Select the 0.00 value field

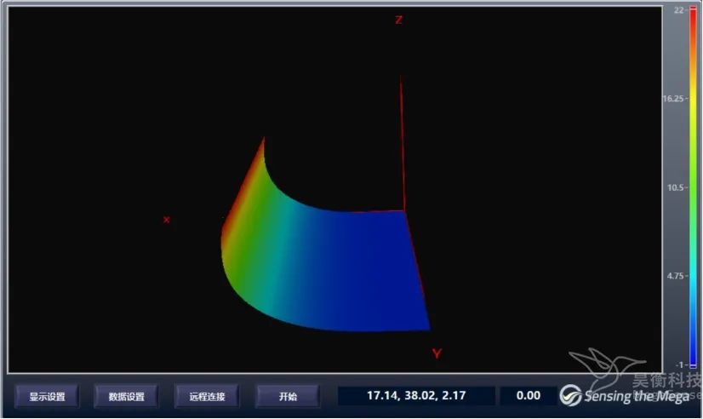coord(528,396)
